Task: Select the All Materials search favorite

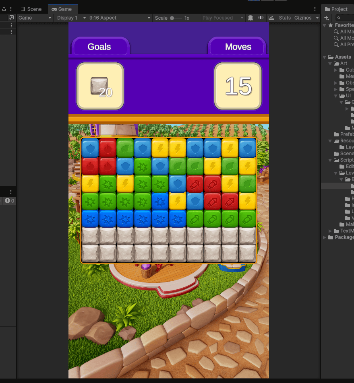Action: pyautogui.click(x=344, y=31)
